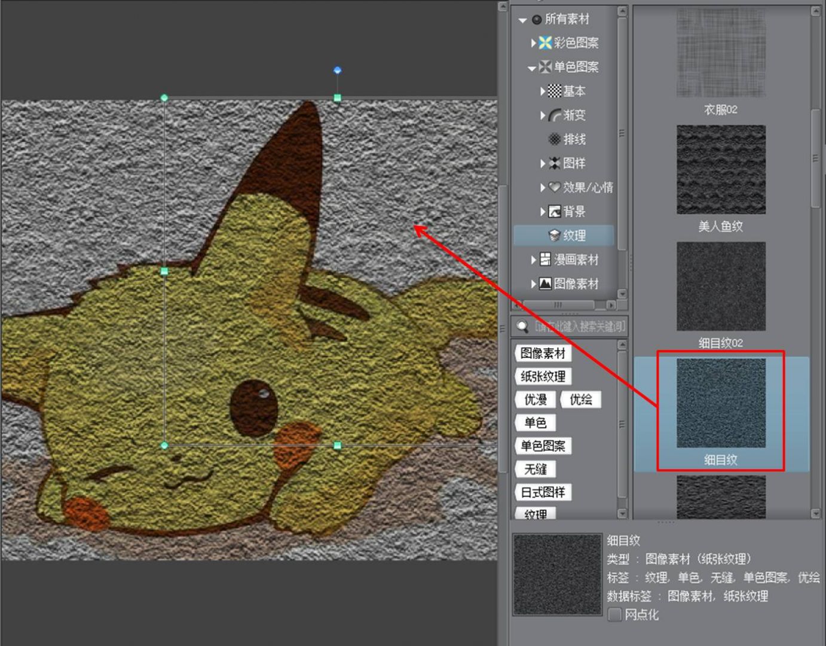Filter by the 单色 tag

pos(535,423)
